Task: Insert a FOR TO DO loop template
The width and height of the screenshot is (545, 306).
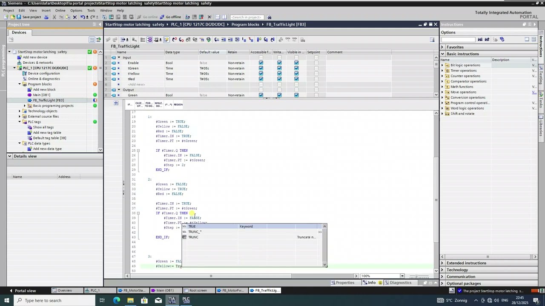Action: (x=149, y=104)
